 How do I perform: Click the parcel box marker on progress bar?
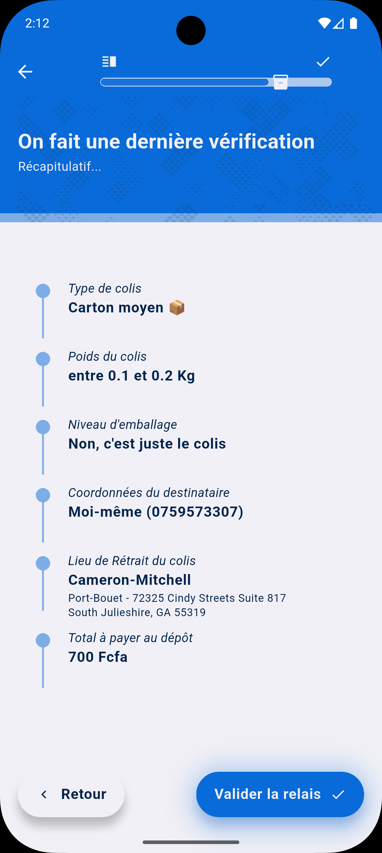(281, 82)
